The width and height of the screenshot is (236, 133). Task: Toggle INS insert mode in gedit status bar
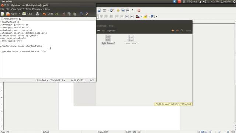pos(92,80)
